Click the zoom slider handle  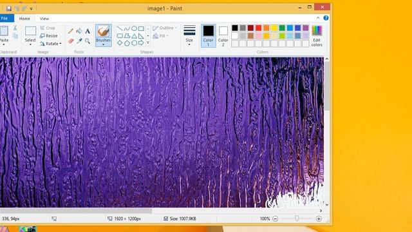[297, 218]
